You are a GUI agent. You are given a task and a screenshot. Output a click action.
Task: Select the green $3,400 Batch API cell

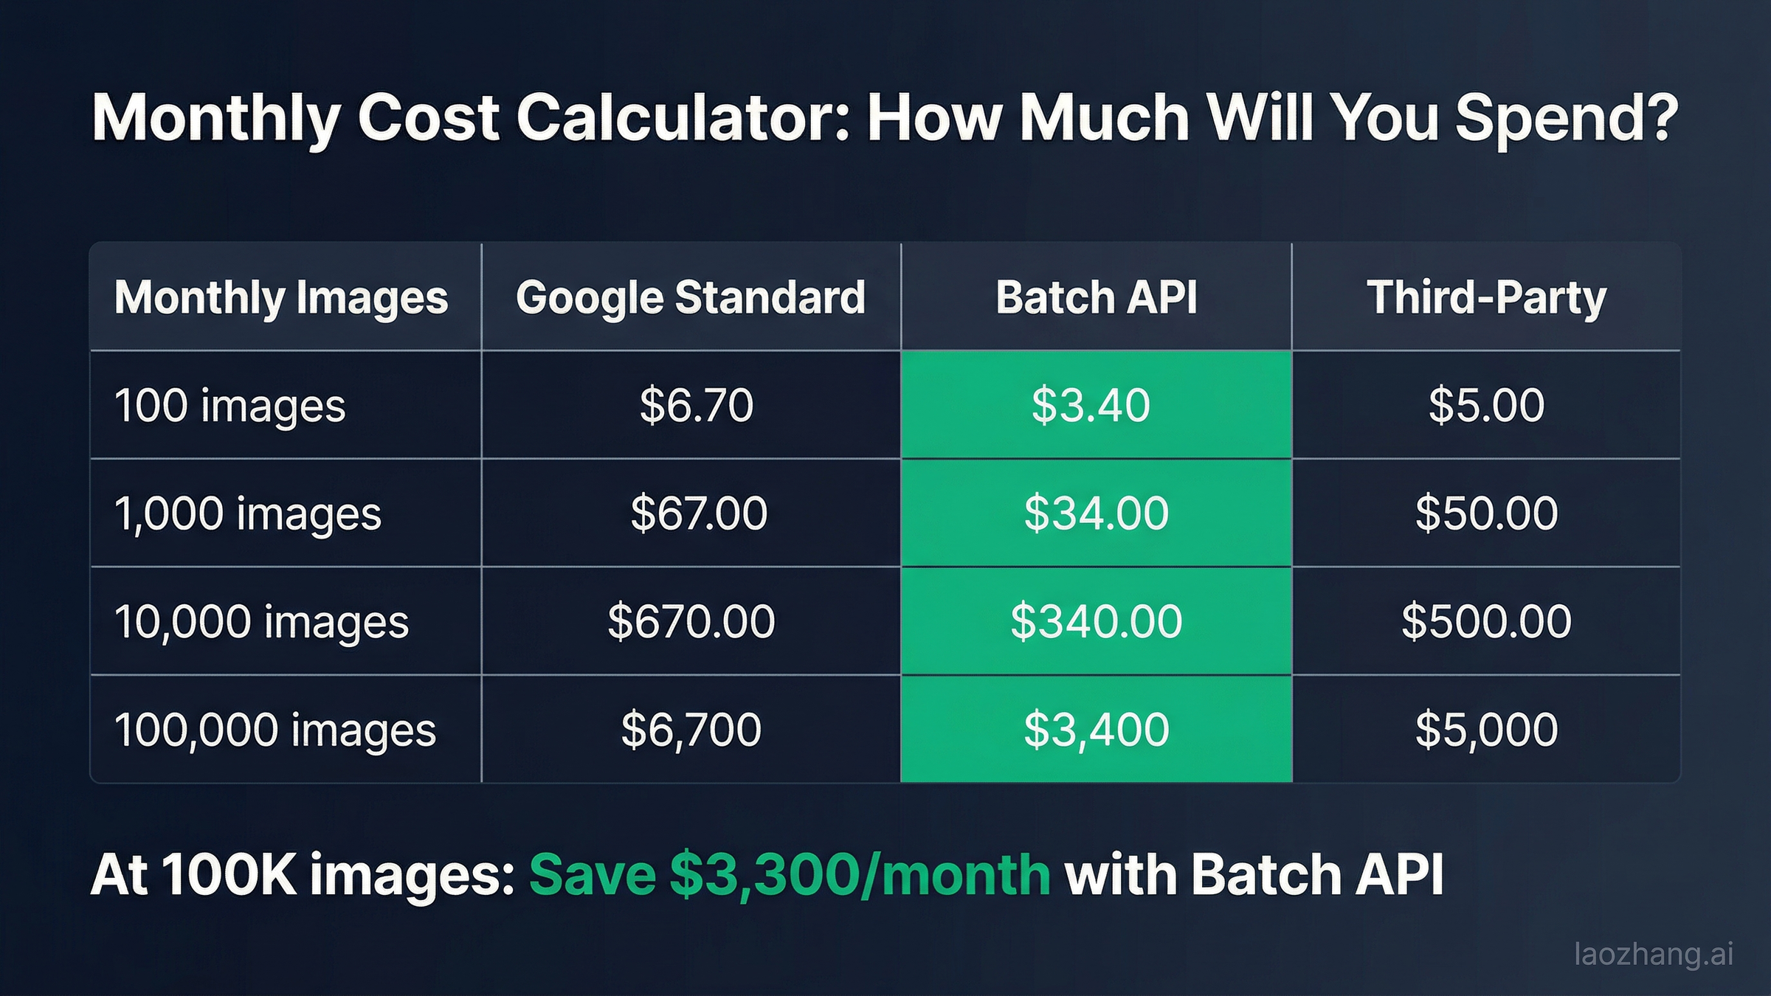(x=1096, y=729)
